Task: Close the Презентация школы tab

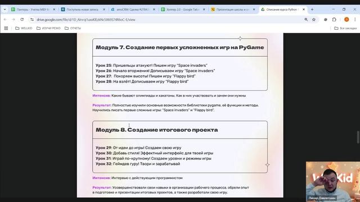Action: 254,10
